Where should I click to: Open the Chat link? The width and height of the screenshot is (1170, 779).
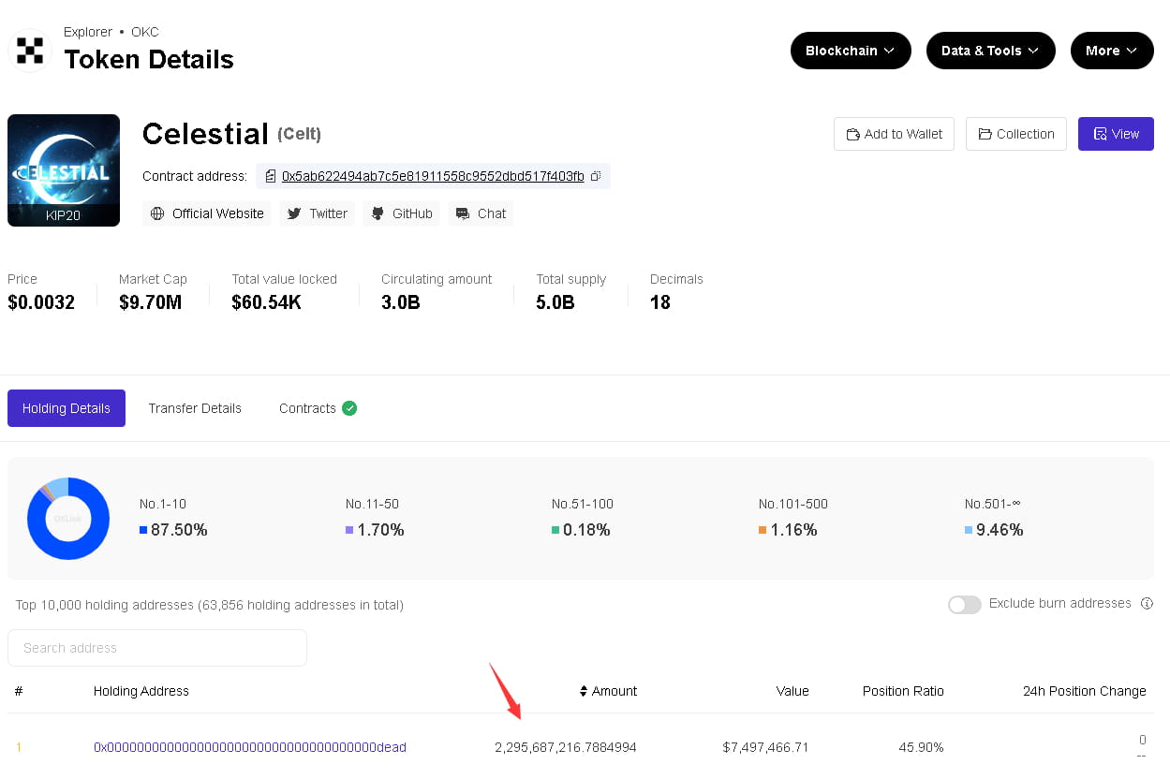pos(481,213)
